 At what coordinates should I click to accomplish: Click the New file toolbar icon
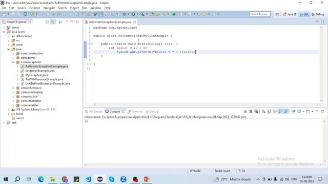(4, 14)
